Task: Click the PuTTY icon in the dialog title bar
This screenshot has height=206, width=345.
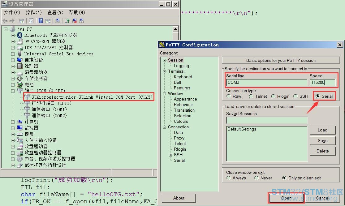Action: pyautogui.click(x=162, y=45)
